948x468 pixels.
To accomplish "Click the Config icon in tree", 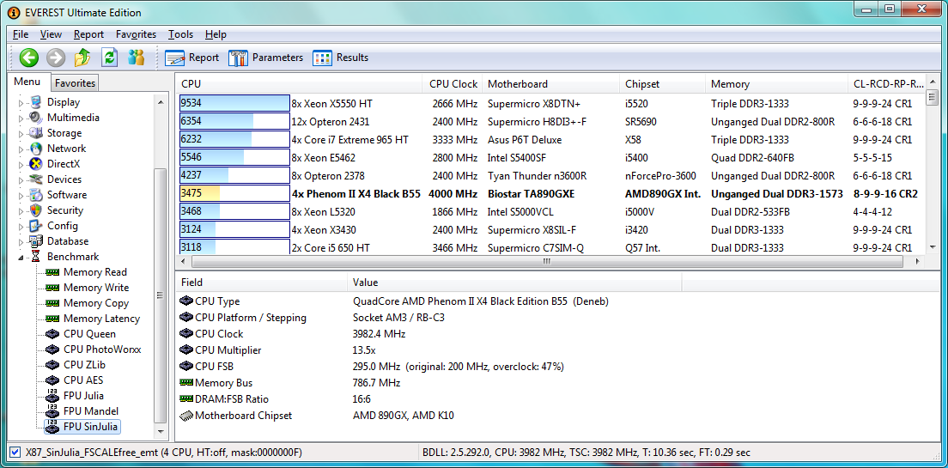I will coord(36,226).
